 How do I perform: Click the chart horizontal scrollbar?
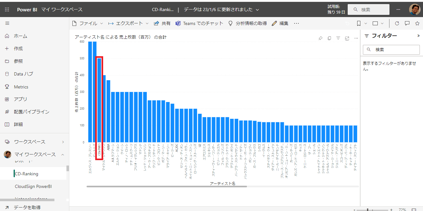point(167,186)
